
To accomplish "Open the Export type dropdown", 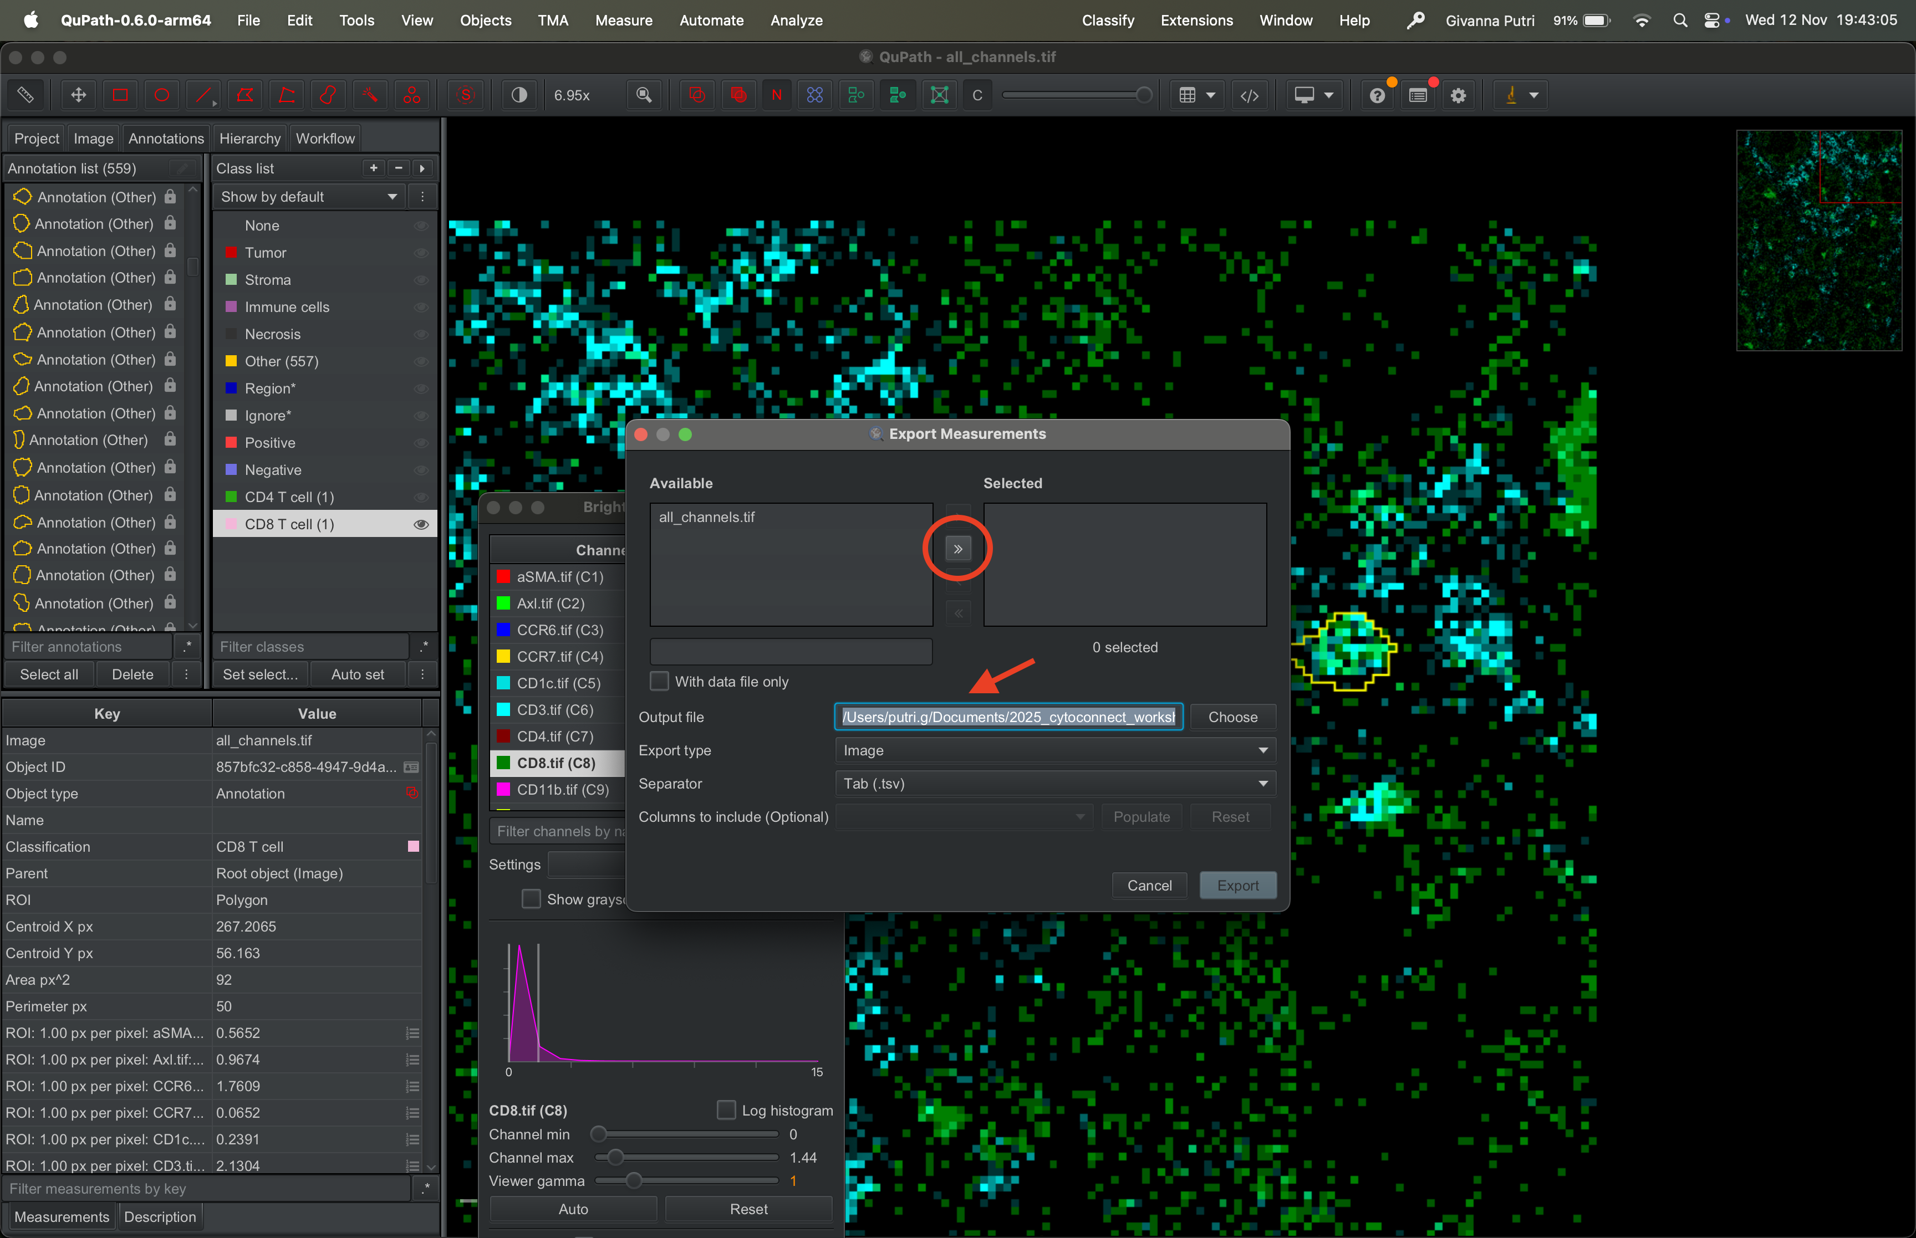I will tap(1055, 750).
